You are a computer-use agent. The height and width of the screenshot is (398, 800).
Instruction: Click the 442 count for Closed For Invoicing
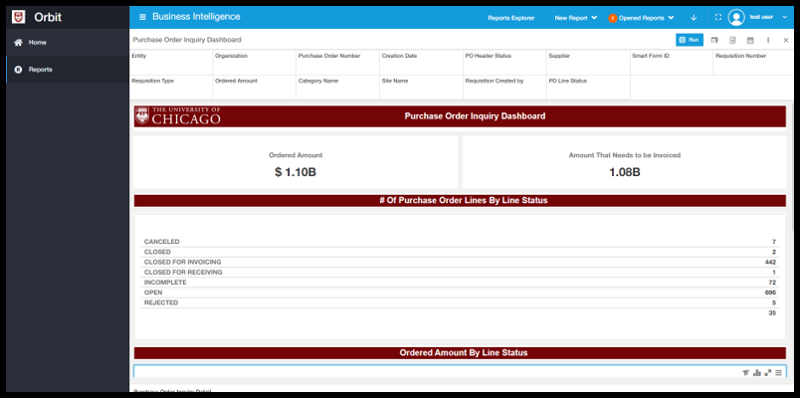point(771,263)
